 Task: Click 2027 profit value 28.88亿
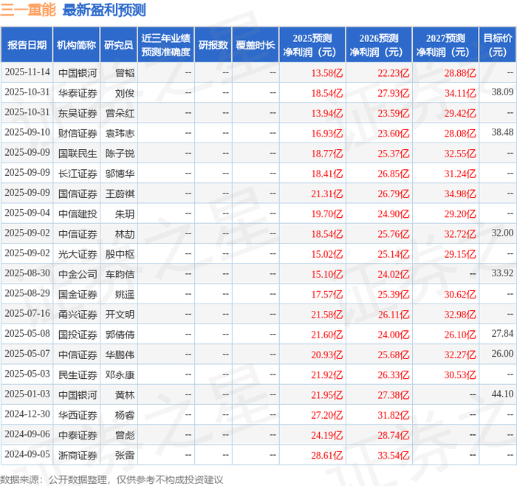pos(460,73)
